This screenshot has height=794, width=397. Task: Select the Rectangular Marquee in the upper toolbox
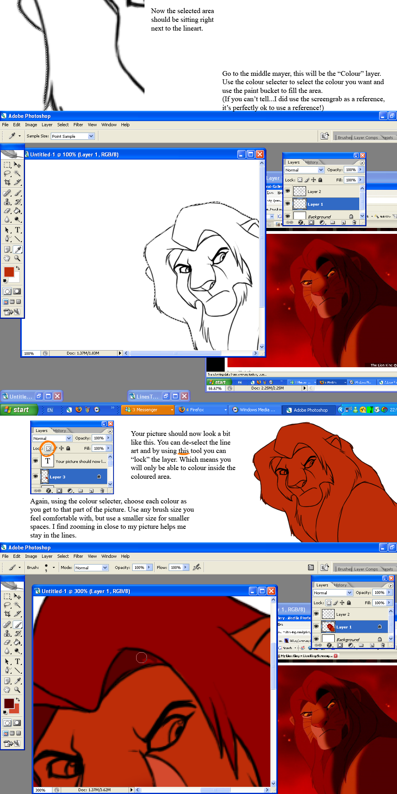click(x=7, y=165)
